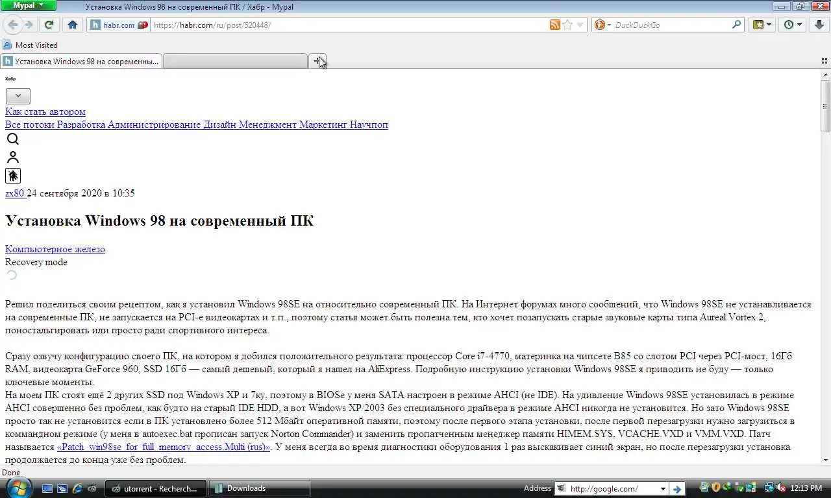Screen dimensions: 831x498
Task: Select the blank second tab
Action: [x=235, y=62]
